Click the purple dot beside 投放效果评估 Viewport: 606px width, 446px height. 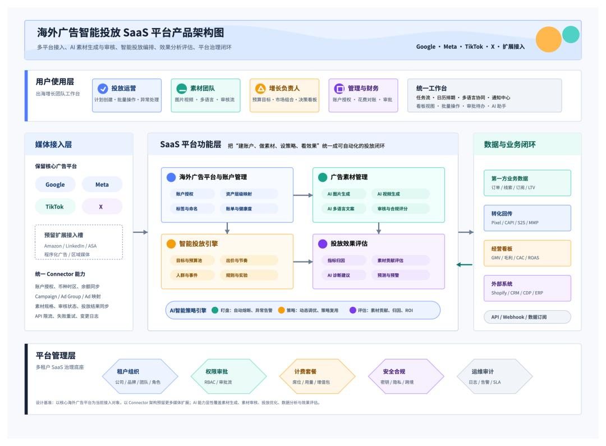click(322, 244)
